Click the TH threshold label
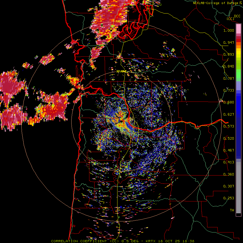Image resolution: width=243 pixels, height=243 pixels. [x=232, y=210]
